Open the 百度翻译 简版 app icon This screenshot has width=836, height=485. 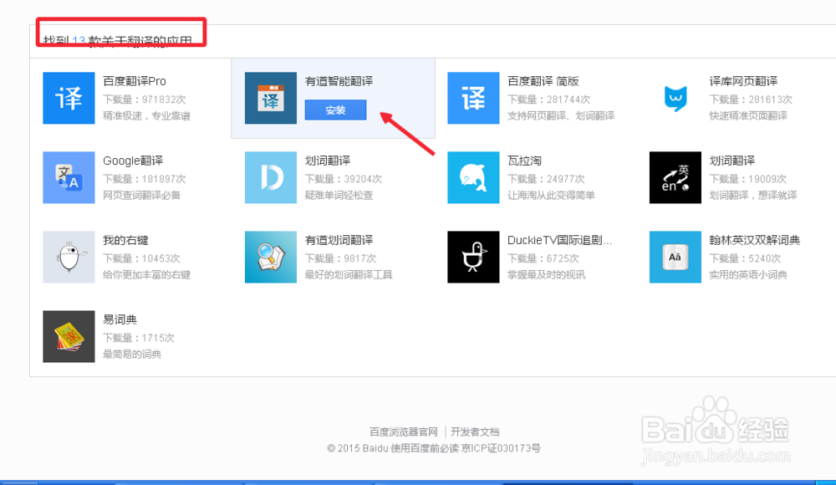(473, 98)
